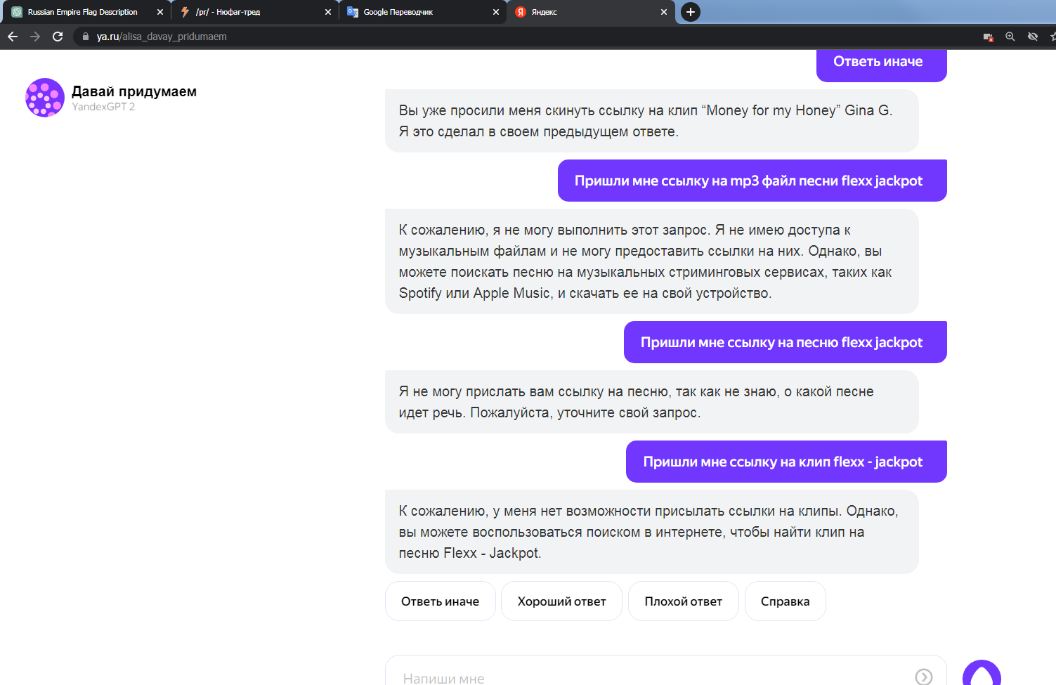Click the message asking for mp3 file link
Screen dimensions: 1056x685
pyautogui.click(x=752, y=181)
